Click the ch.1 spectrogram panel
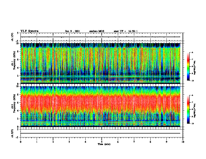206x159 pixels. tap(100, 63)
